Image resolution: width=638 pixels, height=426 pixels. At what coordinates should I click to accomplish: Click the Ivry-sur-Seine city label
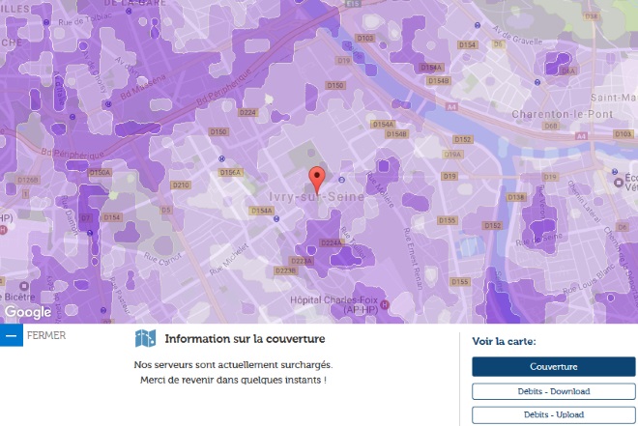[316, 197]
